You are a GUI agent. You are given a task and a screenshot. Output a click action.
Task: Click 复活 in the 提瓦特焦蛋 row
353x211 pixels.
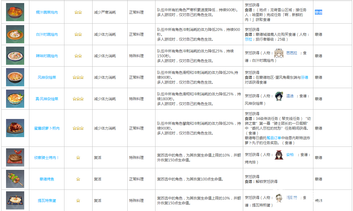(98, 201)
